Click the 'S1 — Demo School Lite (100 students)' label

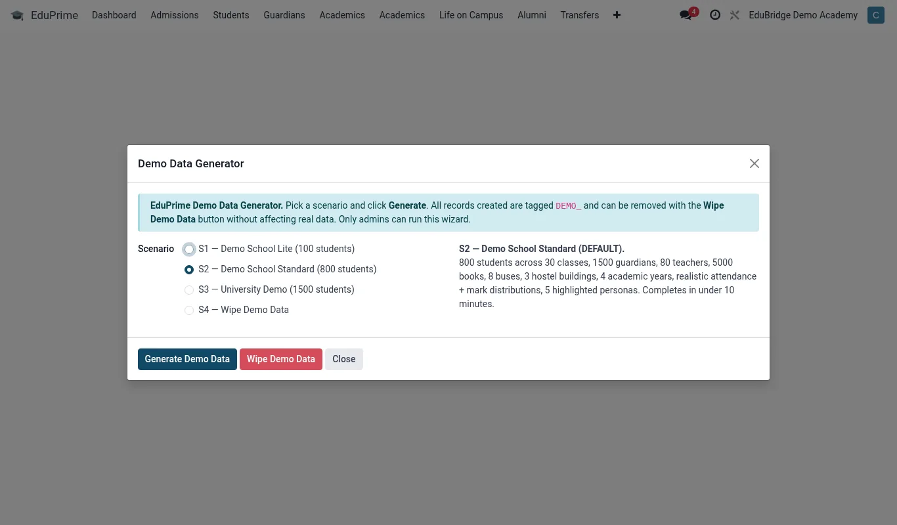[x=276, y=249]
